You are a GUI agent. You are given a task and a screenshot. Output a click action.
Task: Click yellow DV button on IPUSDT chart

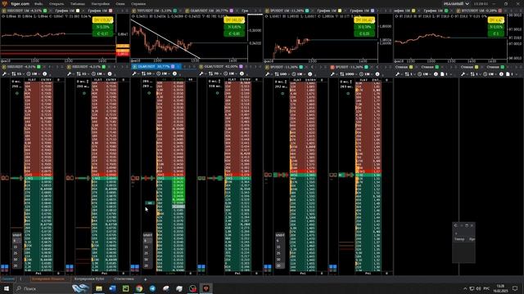coord(364,20)
